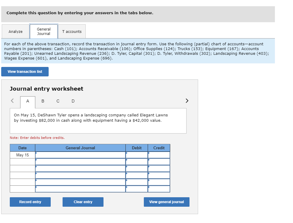Open fifth row General Journal account dropdown
The image size is (293, 223).
pyautogui.click(x=80, y=182)
